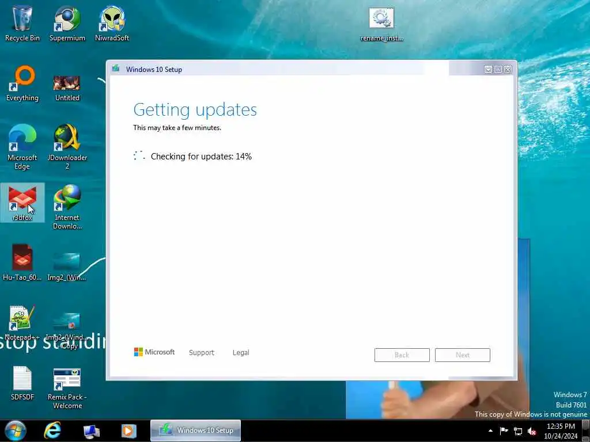The height and width of the screenshot is (442, 590).
Task: Launch Internet Explorer from the taskbar
Action: (x=52, y=430)
